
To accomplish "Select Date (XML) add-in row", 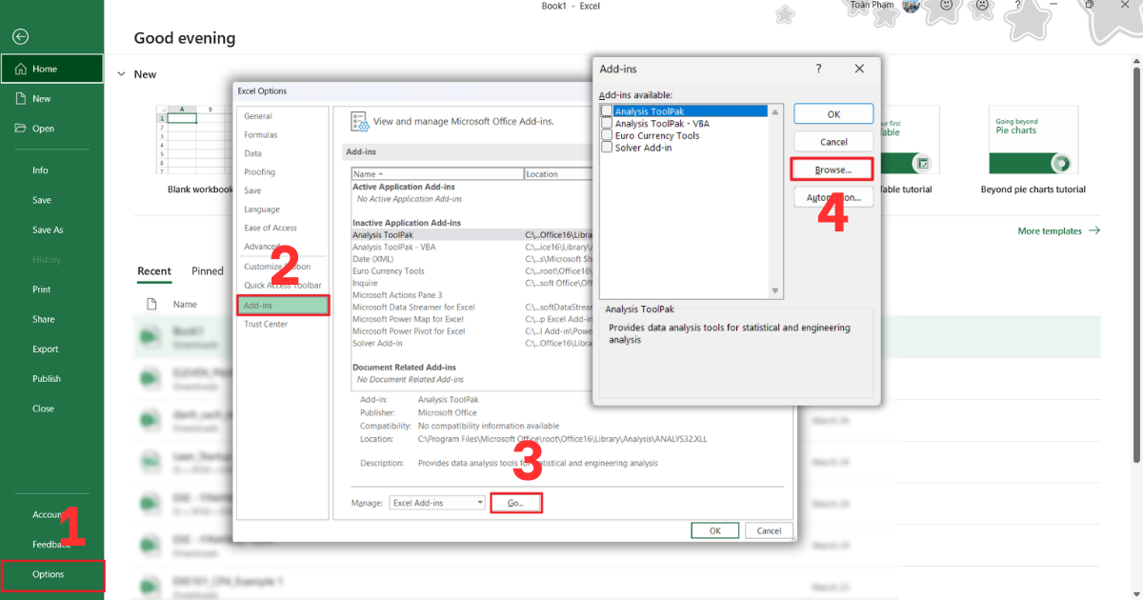I will click(471, 259).
